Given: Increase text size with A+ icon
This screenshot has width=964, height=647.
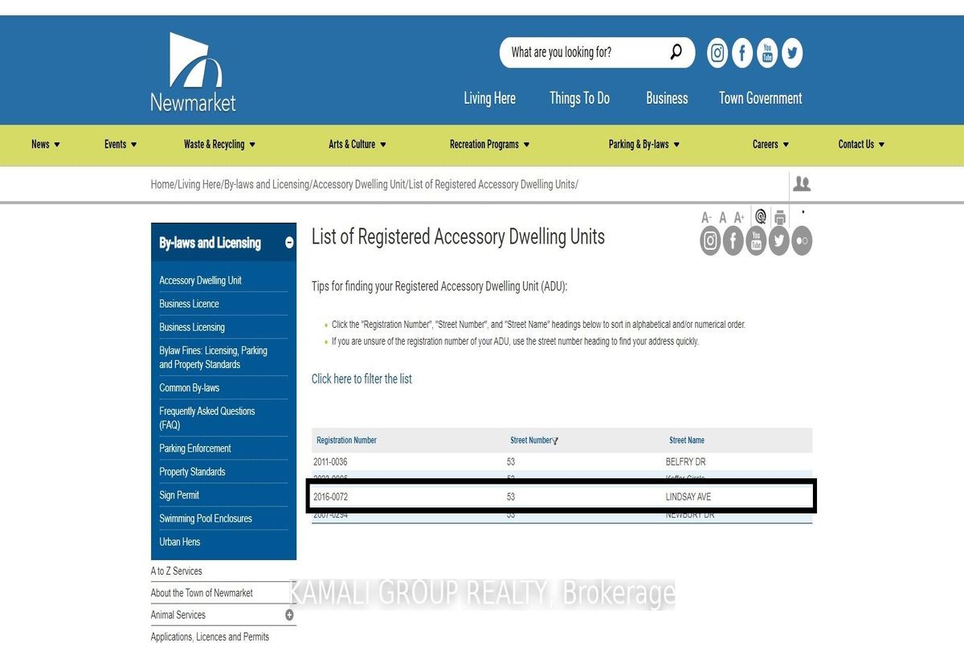Looking at the screenshot, I should [x=739, y=218].
